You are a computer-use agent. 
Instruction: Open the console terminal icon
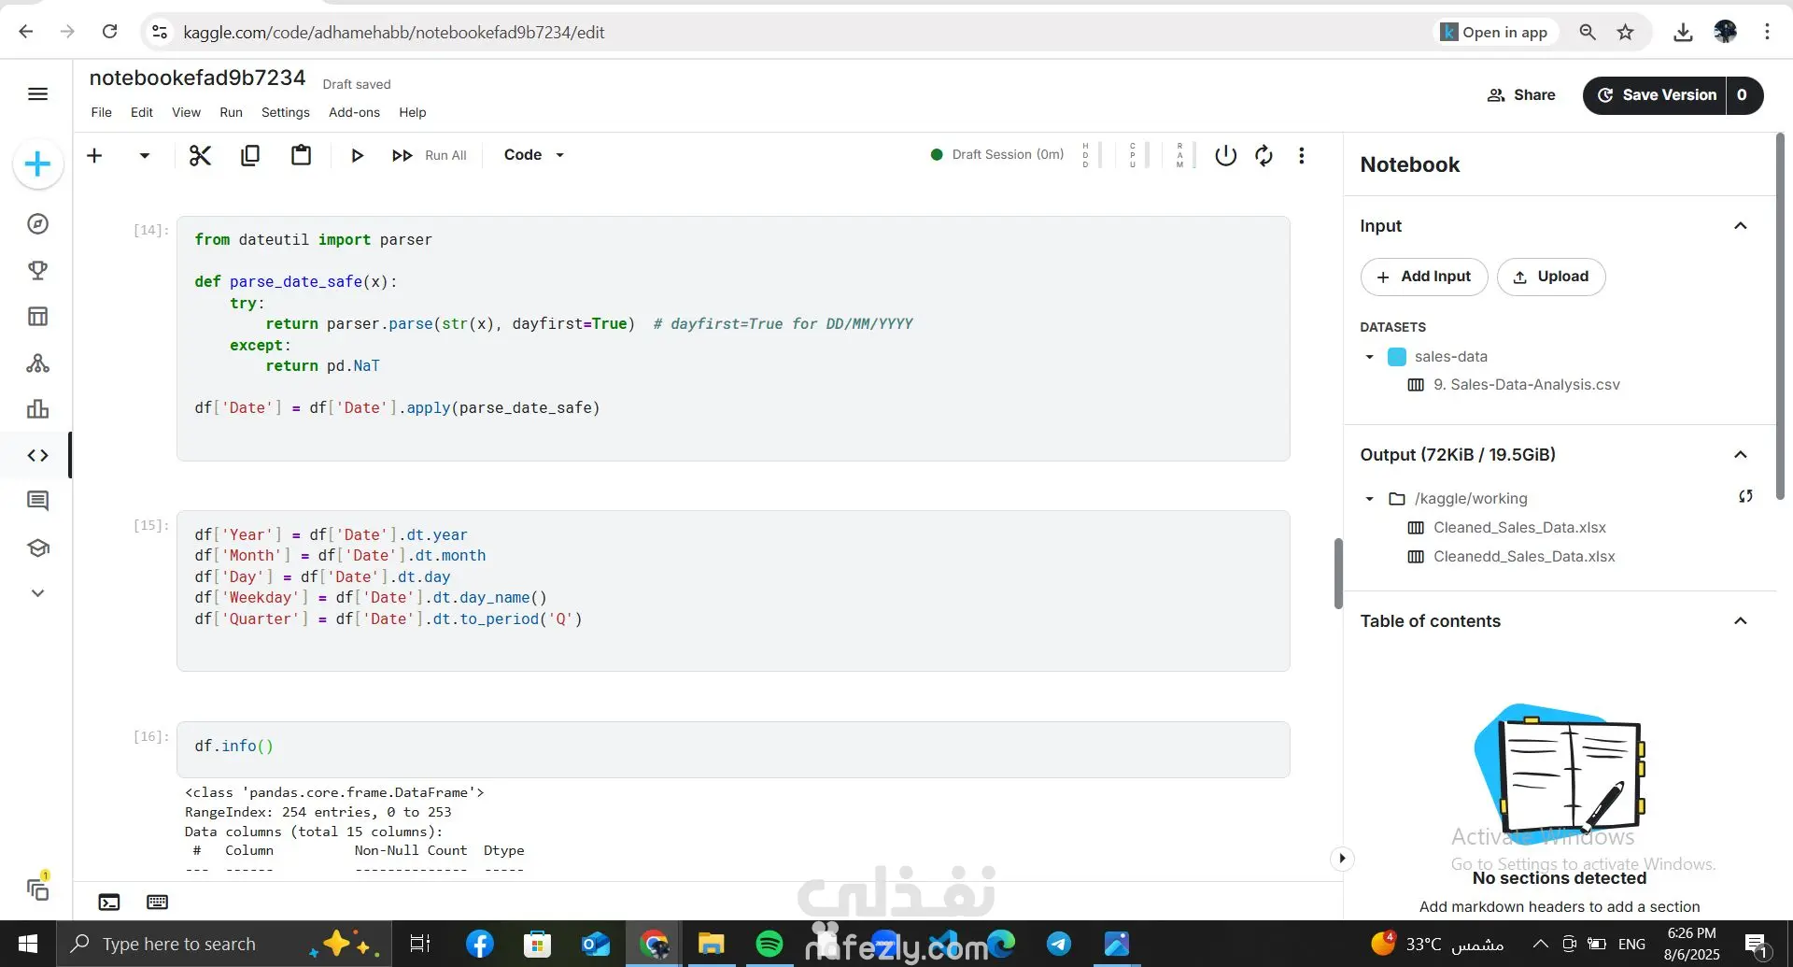point(109,902)
